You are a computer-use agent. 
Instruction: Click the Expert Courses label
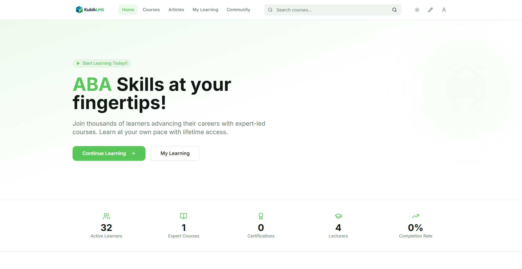click(x=184, y=236)
